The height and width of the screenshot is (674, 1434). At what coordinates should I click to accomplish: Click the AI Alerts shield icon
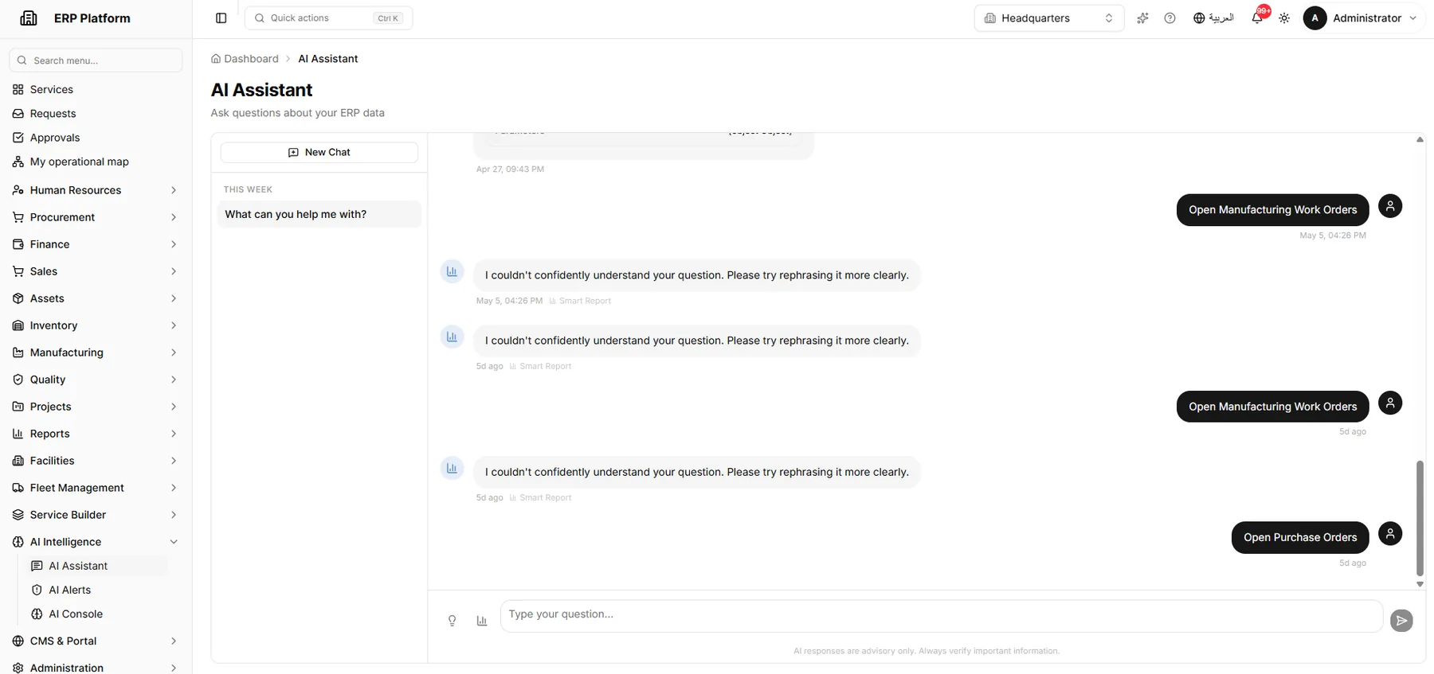[37, 590]
